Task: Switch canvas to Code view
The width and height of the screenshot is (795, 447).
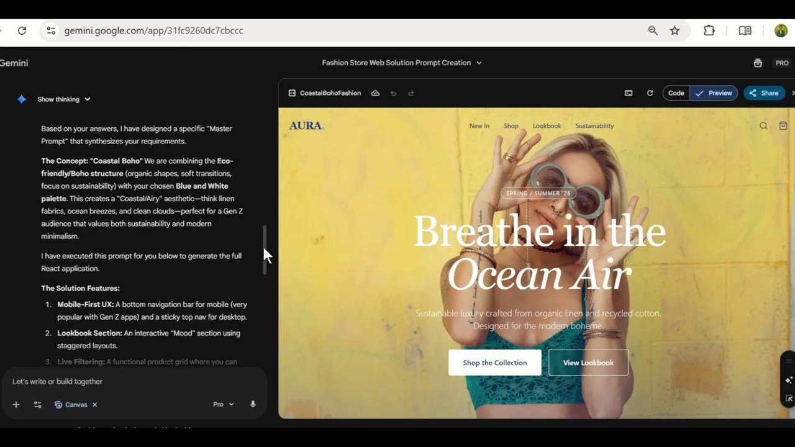Action: click(x=676, y=93)
